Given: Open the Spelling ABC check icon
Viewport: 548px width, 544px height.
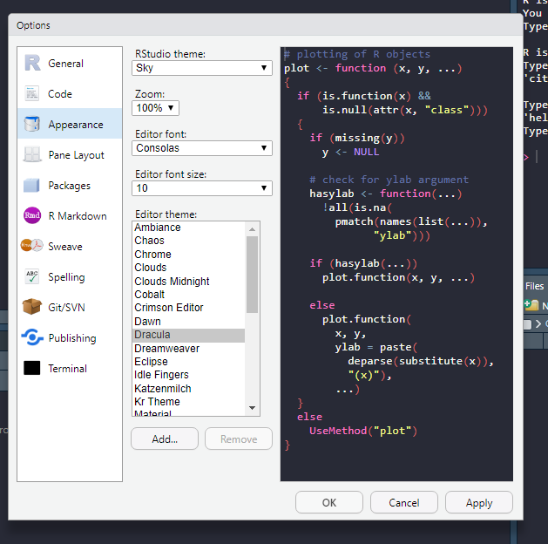Looking at the screenshot, I should point(32,276).
